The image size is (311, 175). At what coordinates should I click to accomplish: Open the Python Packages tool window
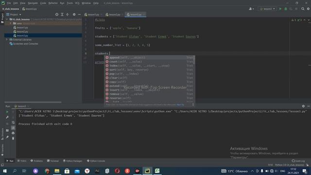[x=72, y=161]
